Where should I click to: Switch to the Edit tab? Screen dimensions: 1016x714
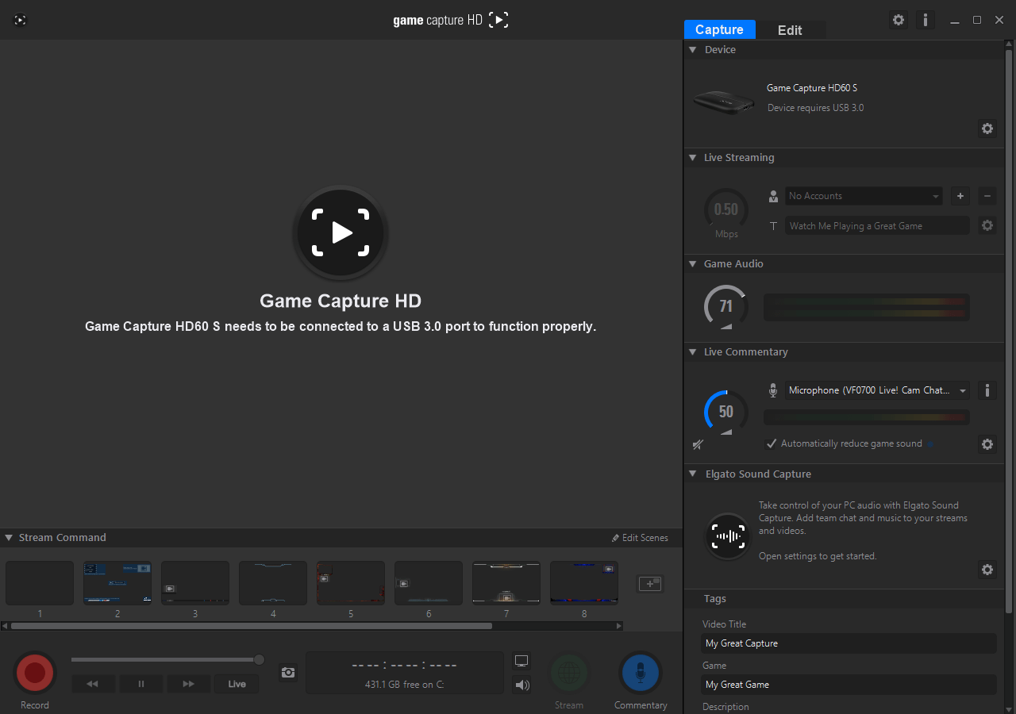tap(790, 30)
